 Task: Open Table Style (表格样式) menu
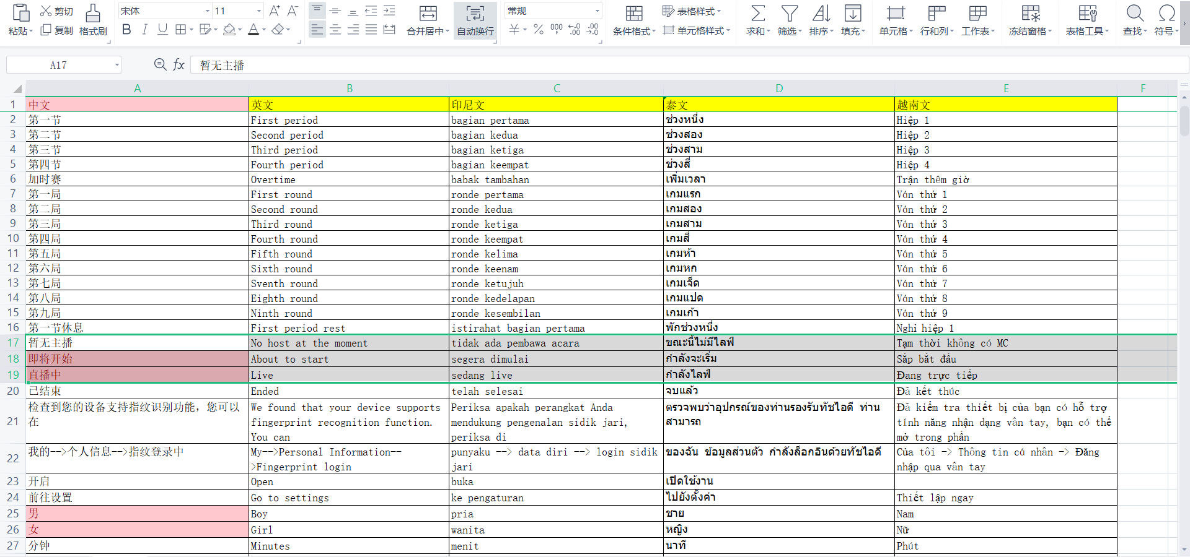pyautogui.click(x=692, y=11)
